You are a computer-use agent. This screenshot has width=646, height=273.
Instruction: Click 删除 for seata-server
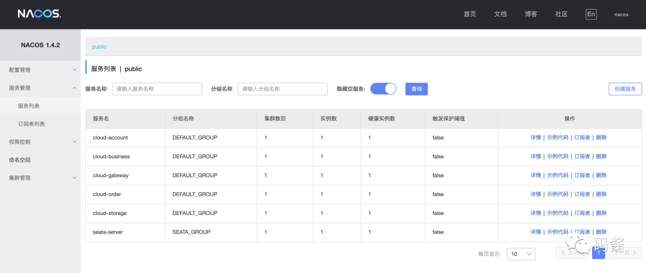point(602,232)
